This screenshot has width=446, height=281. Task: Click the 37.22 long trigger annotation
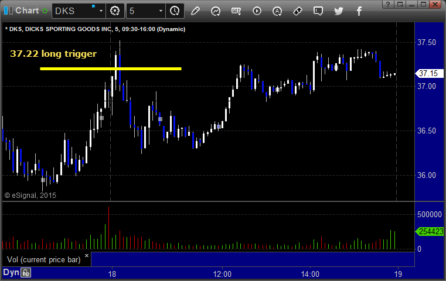point(53,53)
